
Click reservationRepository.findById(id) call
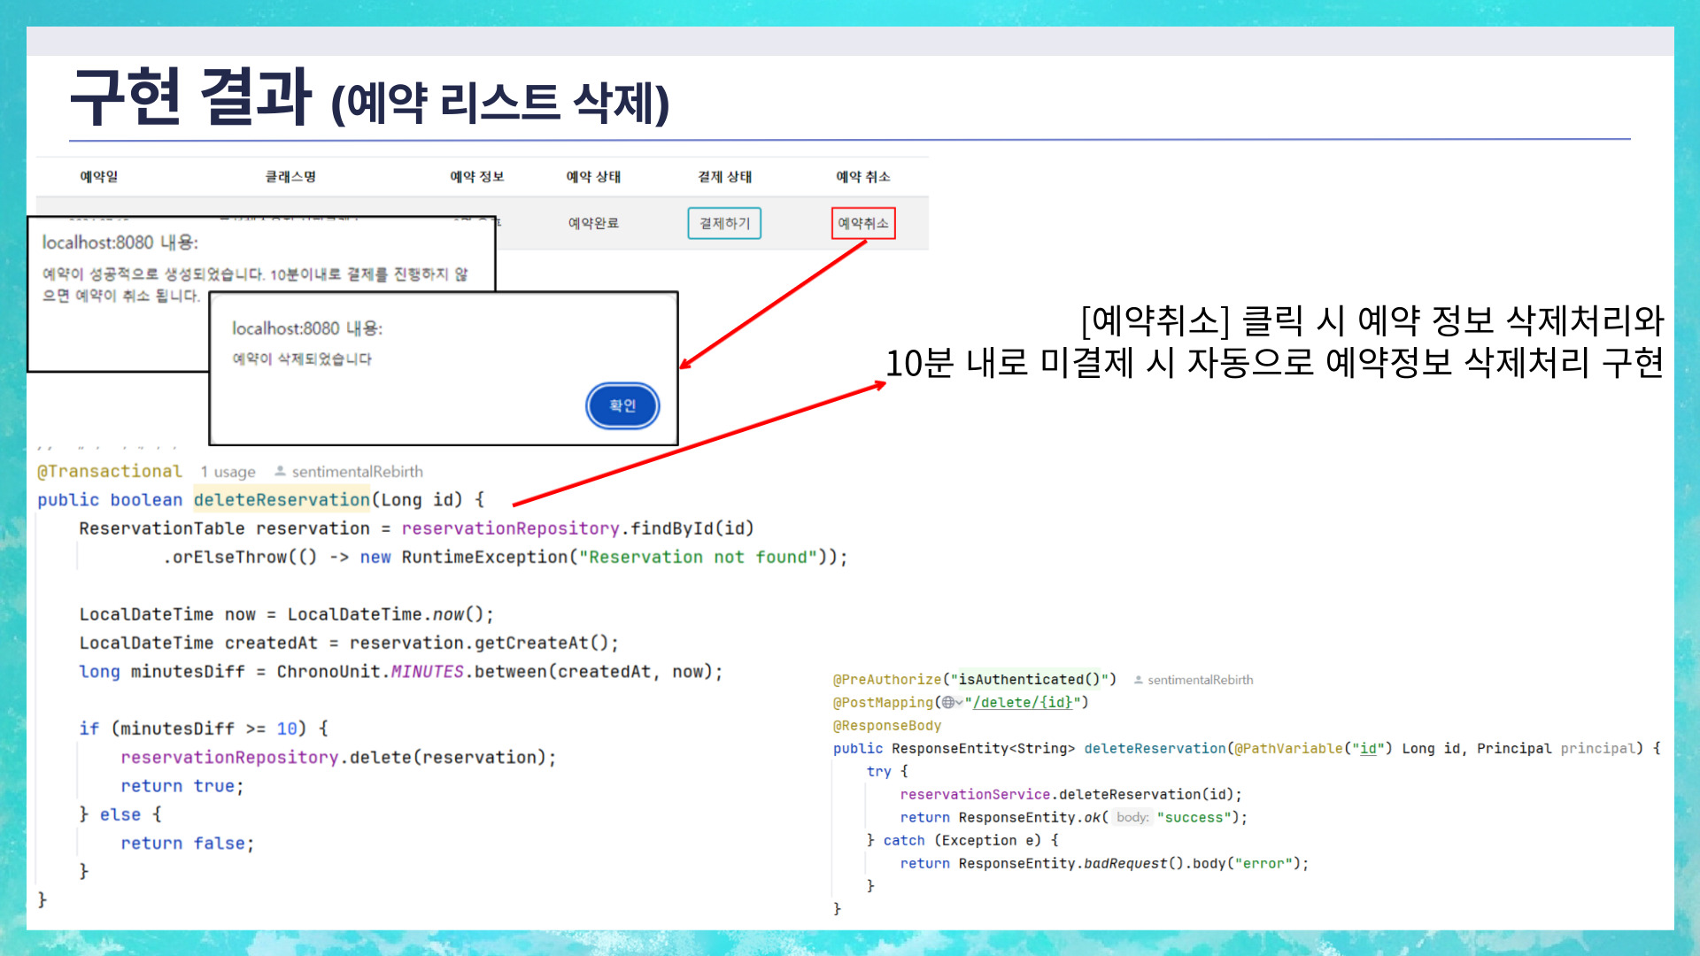[577, 528]
